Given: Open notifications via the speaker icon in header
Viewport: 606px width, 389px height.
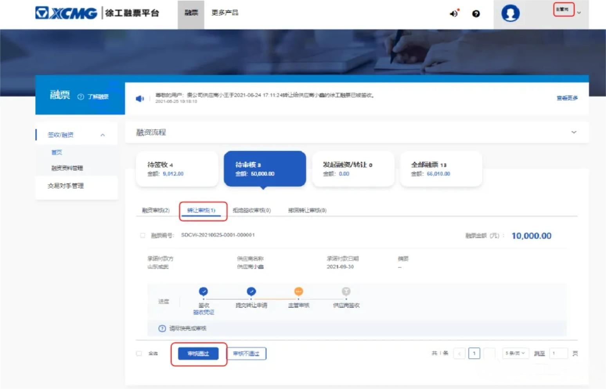Looking at the screenshot, I should [x=454, y=14].
